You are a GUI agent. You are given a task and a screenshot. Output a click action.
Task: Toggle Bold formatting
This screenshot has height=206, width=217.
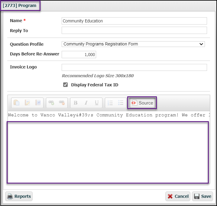point(76,103)
